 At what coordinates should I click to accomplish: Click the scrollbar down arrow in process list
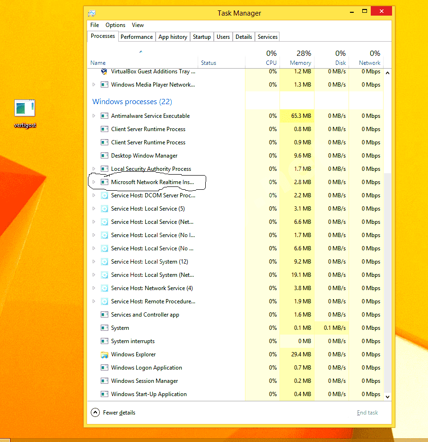coord(387,397)
